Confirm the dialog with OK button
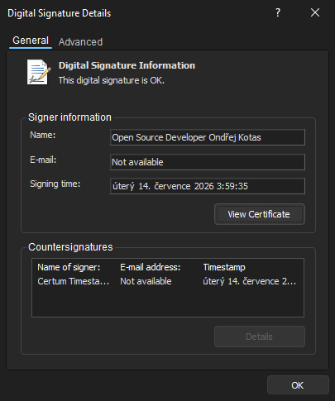 click(x=298, y=385)
